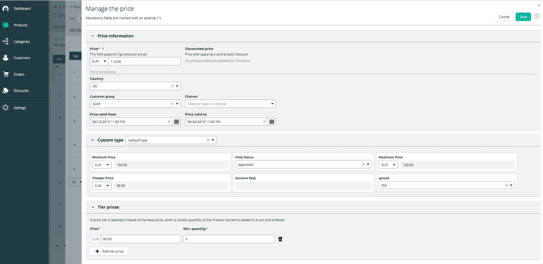Open the Price Status dropdown
Viewport: 543px width, 264px height.
pyautogui.click(x=368, y=164)
